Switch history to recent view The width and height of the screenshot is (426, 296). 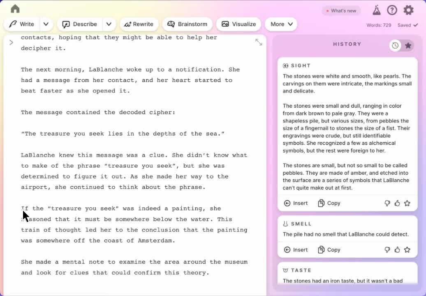click(x=395, y=46)
